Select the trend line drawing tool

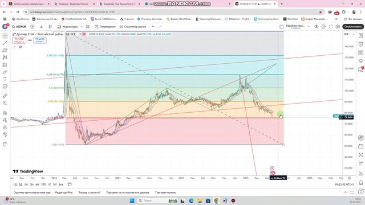(5, 43)
